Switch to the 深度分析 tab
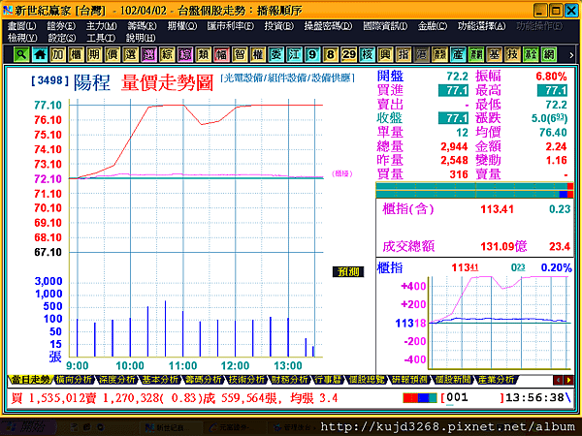582x436 pixels. point(116,380)
